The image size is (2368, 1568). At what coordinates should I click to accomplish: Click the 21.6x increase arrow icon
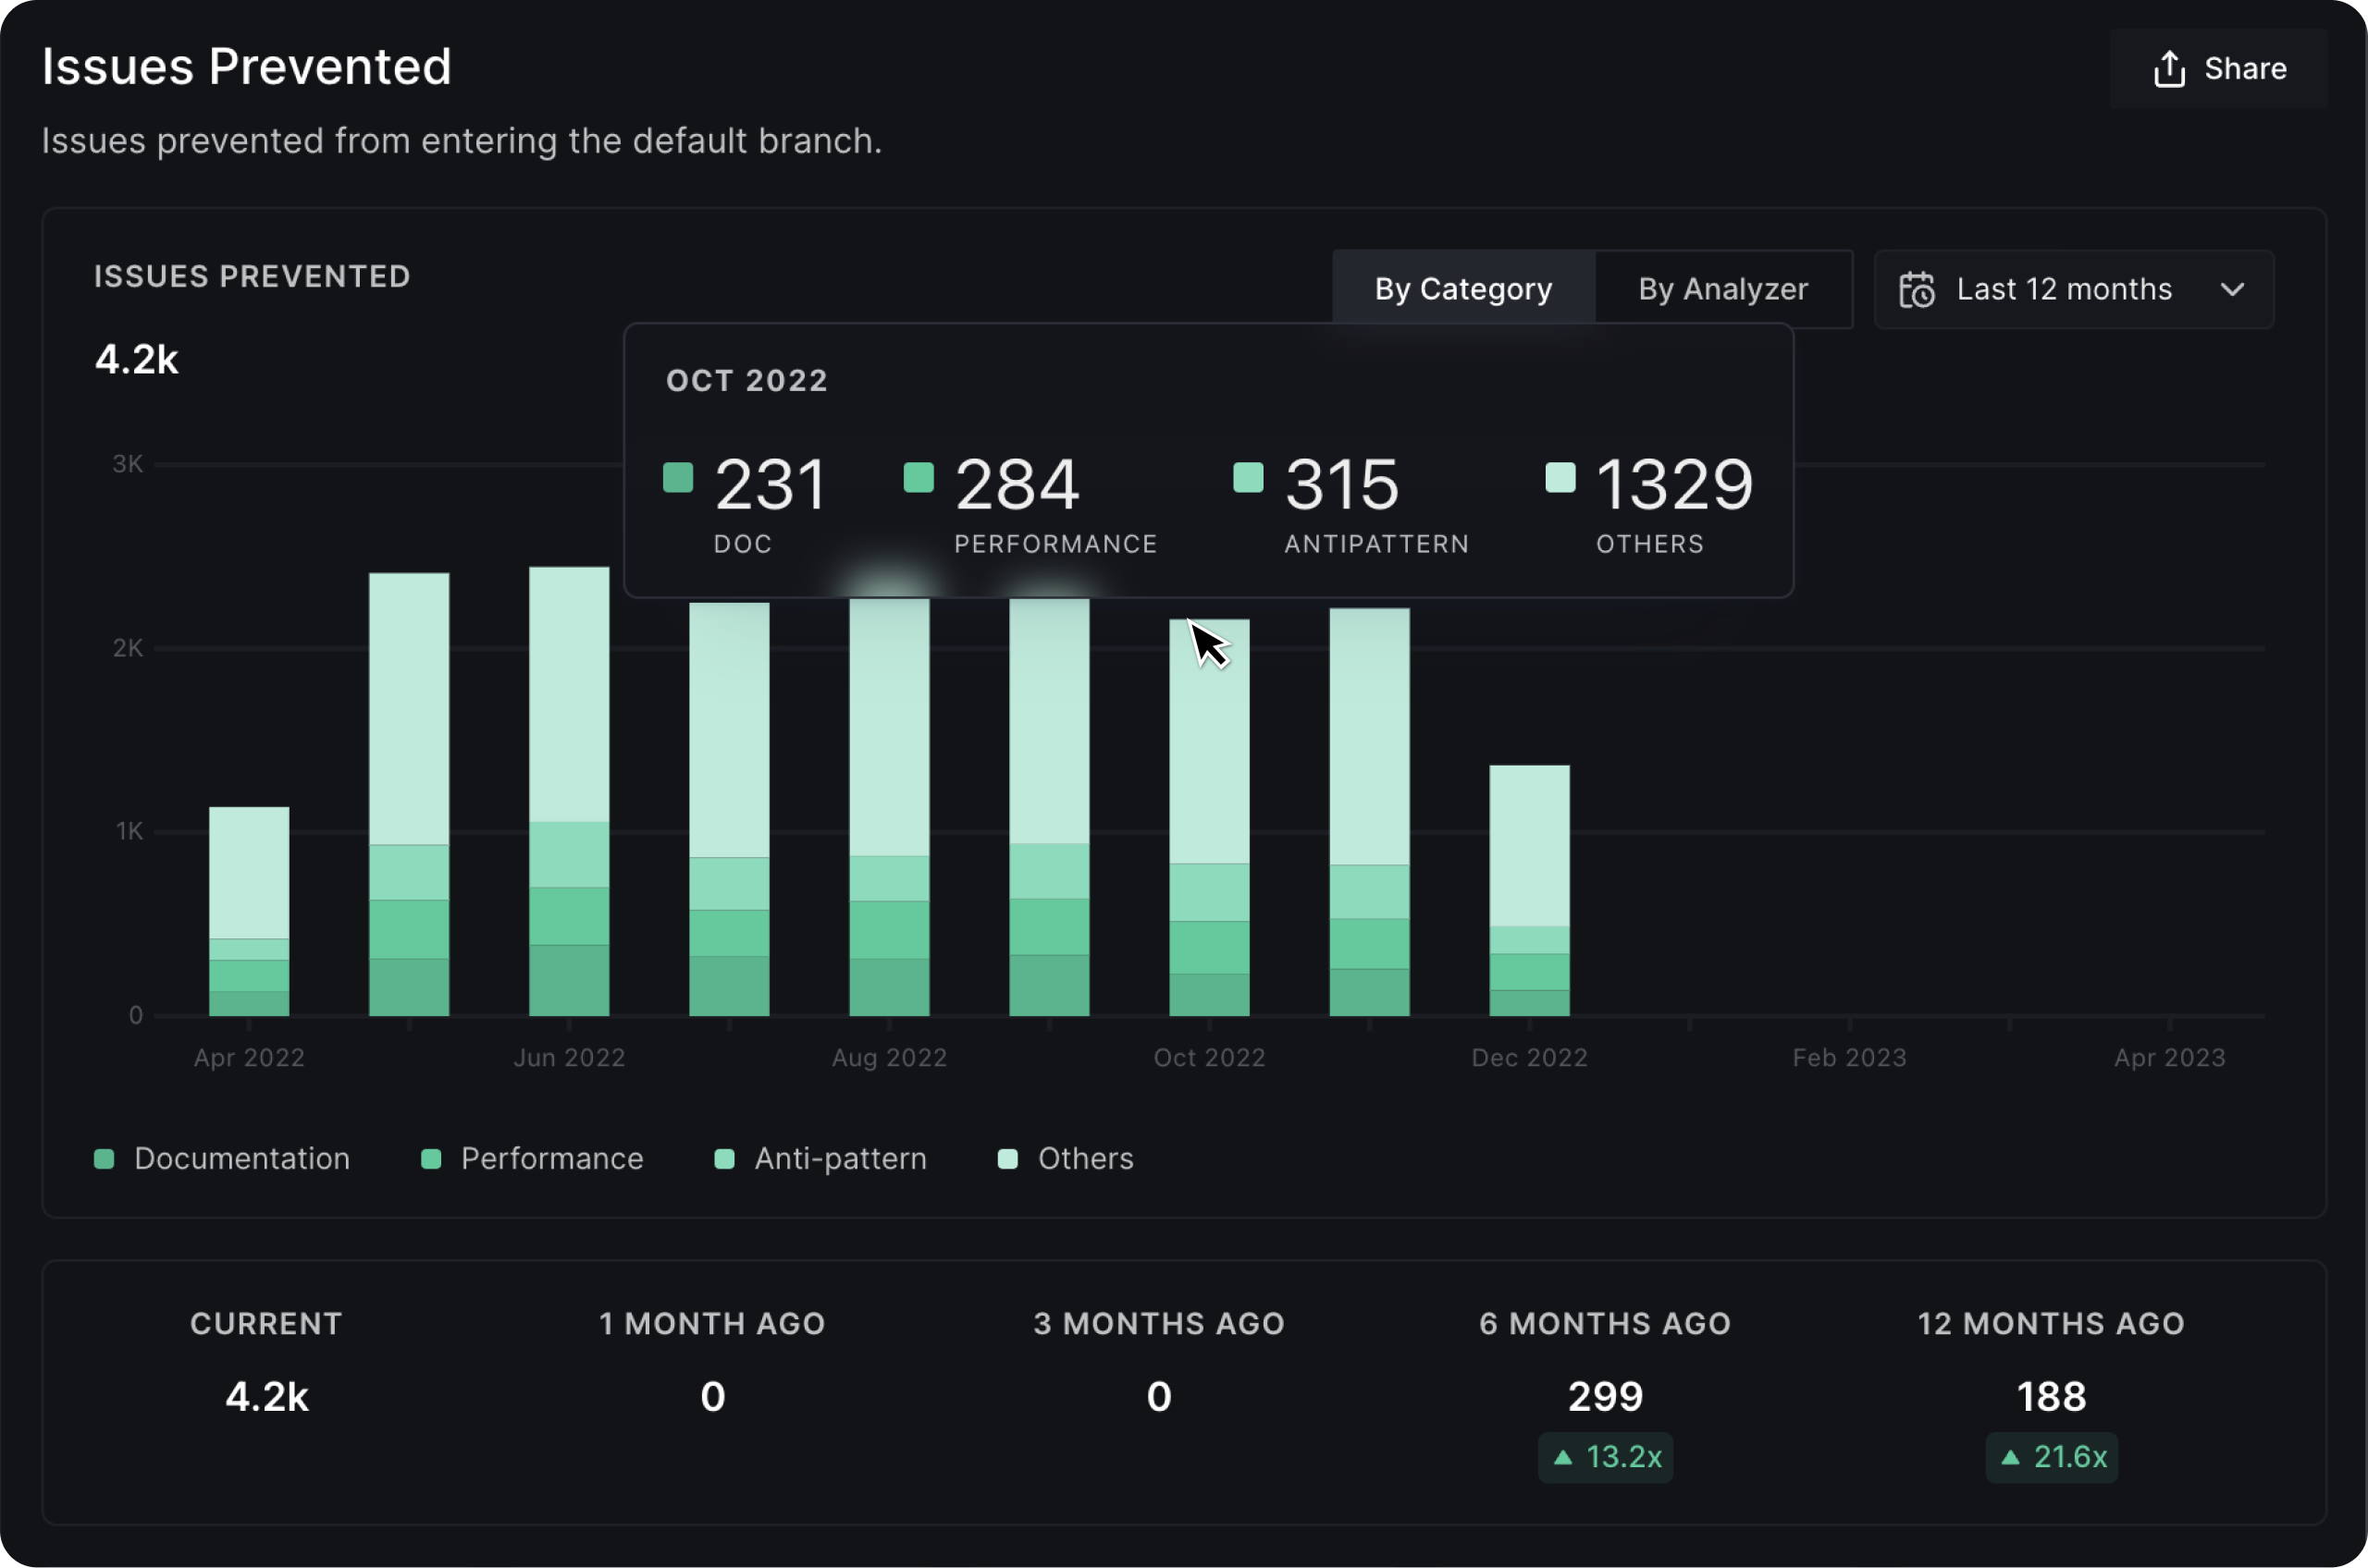point(2010,1457)
